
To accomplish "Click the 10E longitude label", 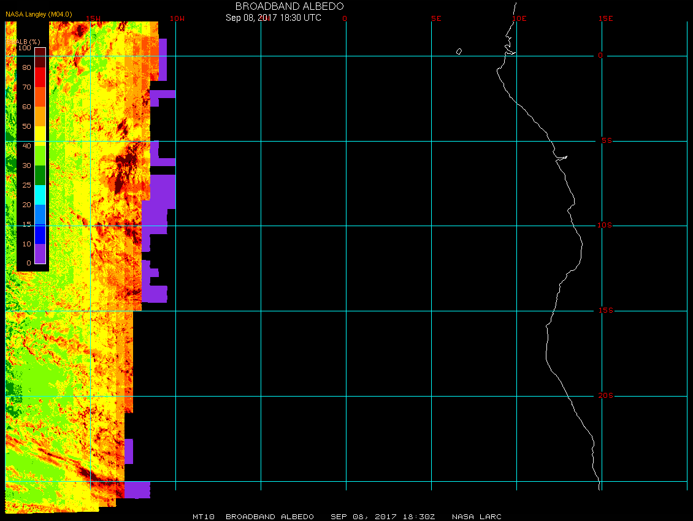I will point(519,18).
